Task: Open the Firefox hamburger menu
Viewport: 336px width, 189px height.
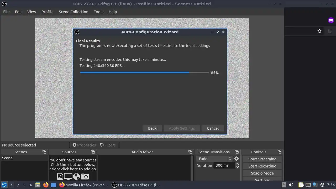Action: (x=330, y=31)
